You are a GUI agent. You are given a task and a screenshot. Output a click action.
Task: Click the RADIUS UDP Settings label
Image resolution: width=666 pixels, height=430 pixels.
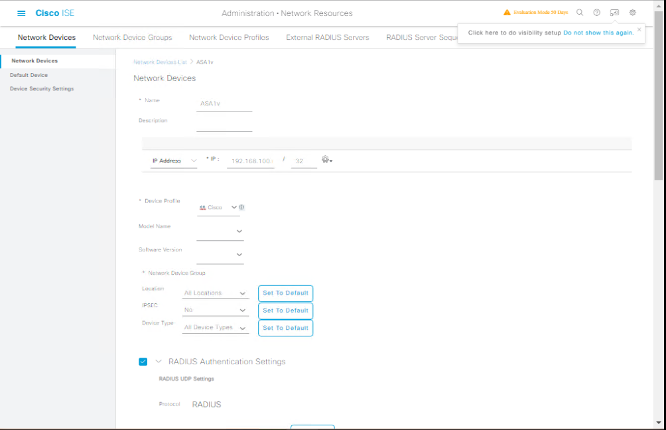[x=186, y=379]
